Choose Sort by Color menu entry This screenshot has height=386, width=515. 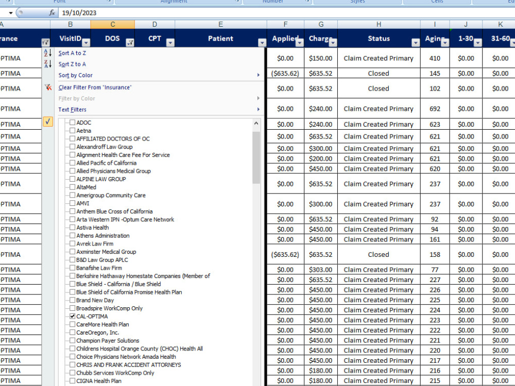tap(76, 75)
